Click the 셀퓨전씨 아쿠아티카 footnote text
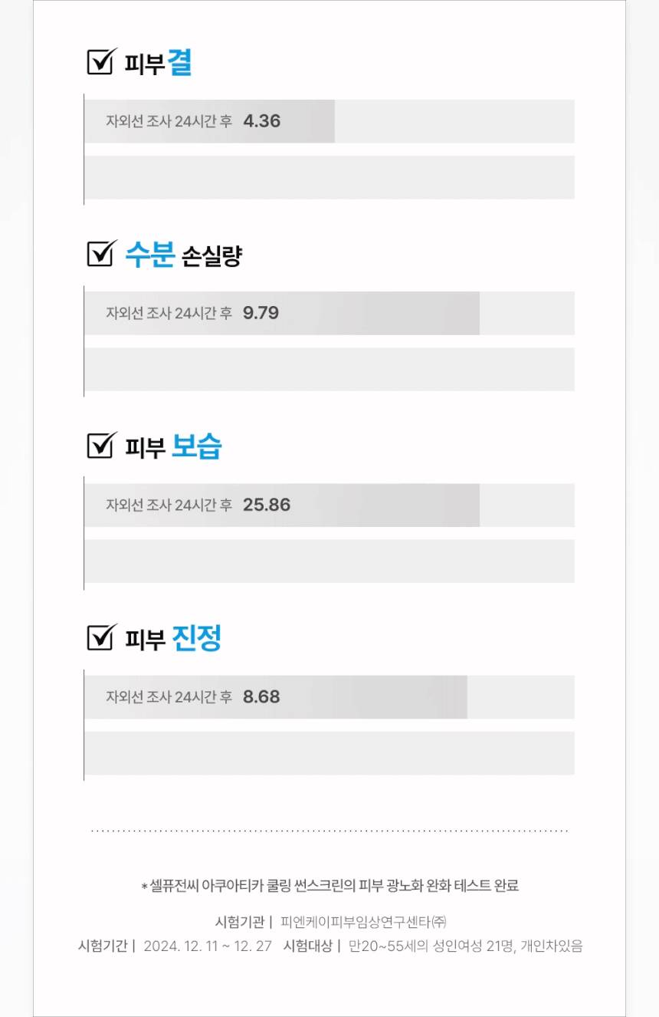The image size is (659, 1017). (330, 886)
